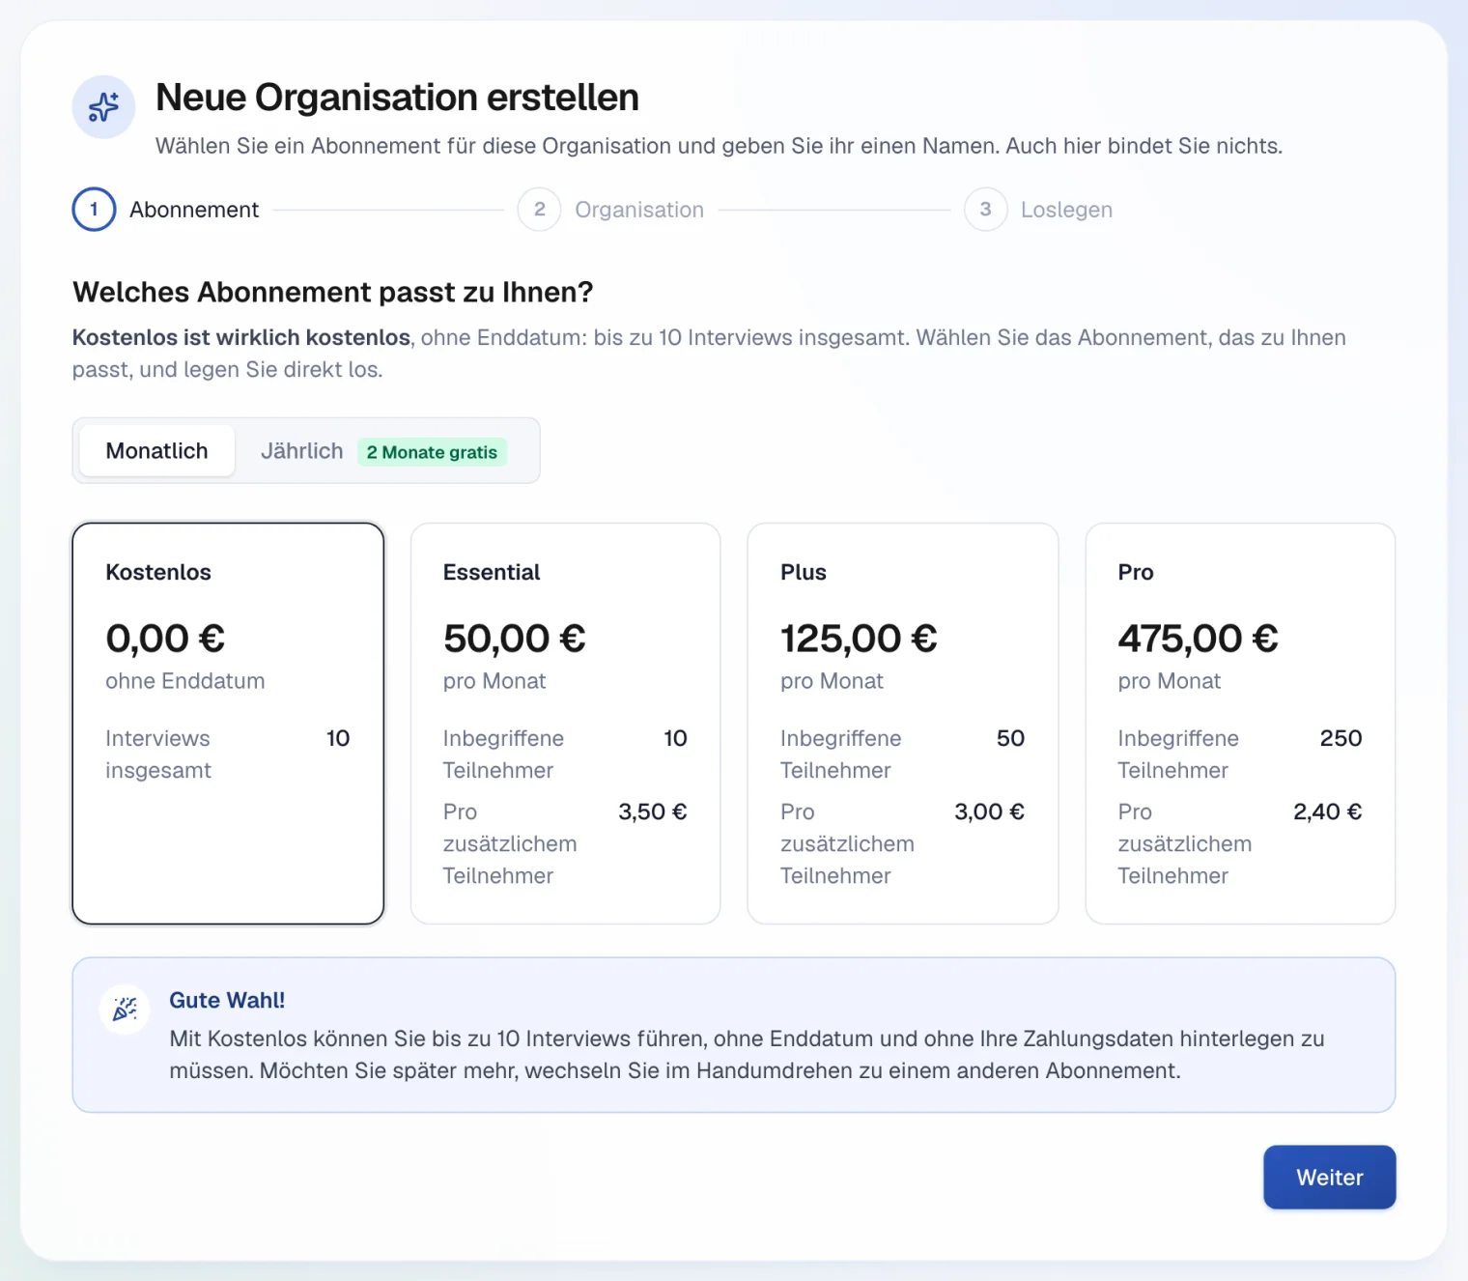Click the 3,50 € additional participant price
Viewport: 1468px width, 1281px height.
click(x=653, y=811)
